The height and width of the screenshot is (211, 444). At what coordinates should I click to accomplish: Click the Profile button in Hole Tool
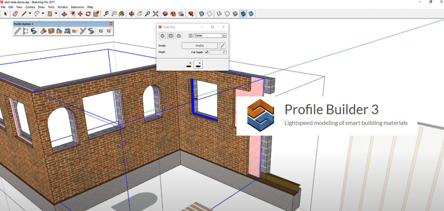[x=200, y=45]
